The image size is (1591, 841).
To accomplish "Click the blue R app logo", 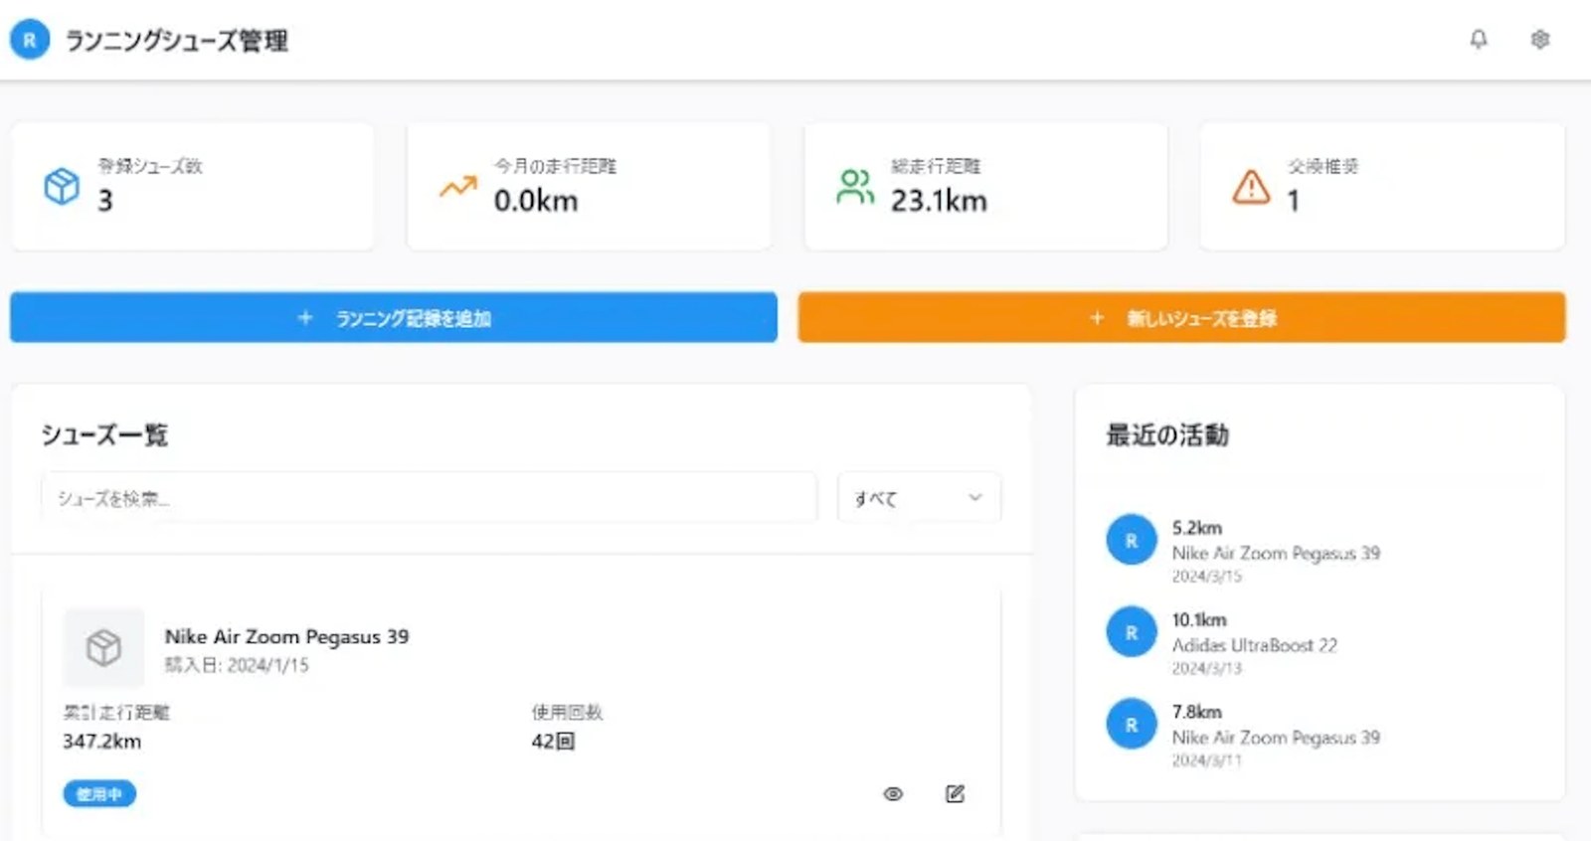I will click(x=30, y=40).
